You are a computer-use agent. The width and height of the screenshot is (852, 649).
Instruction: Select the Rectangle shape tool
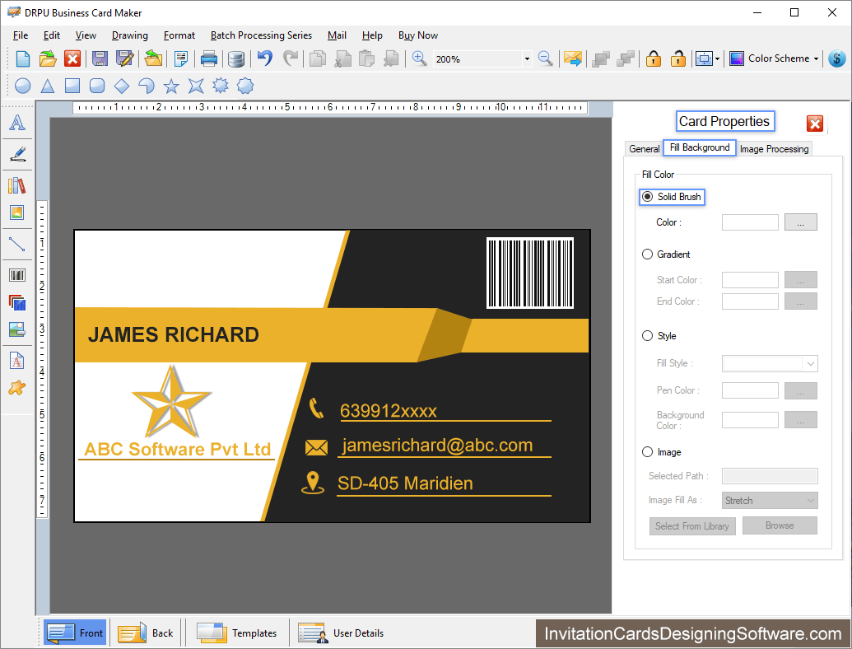[72, 86]
